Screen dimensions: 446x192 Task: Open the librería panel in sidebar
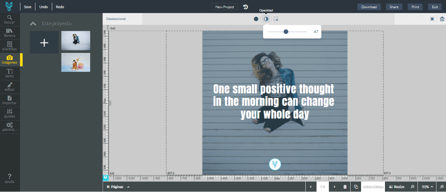pos(10,33)
